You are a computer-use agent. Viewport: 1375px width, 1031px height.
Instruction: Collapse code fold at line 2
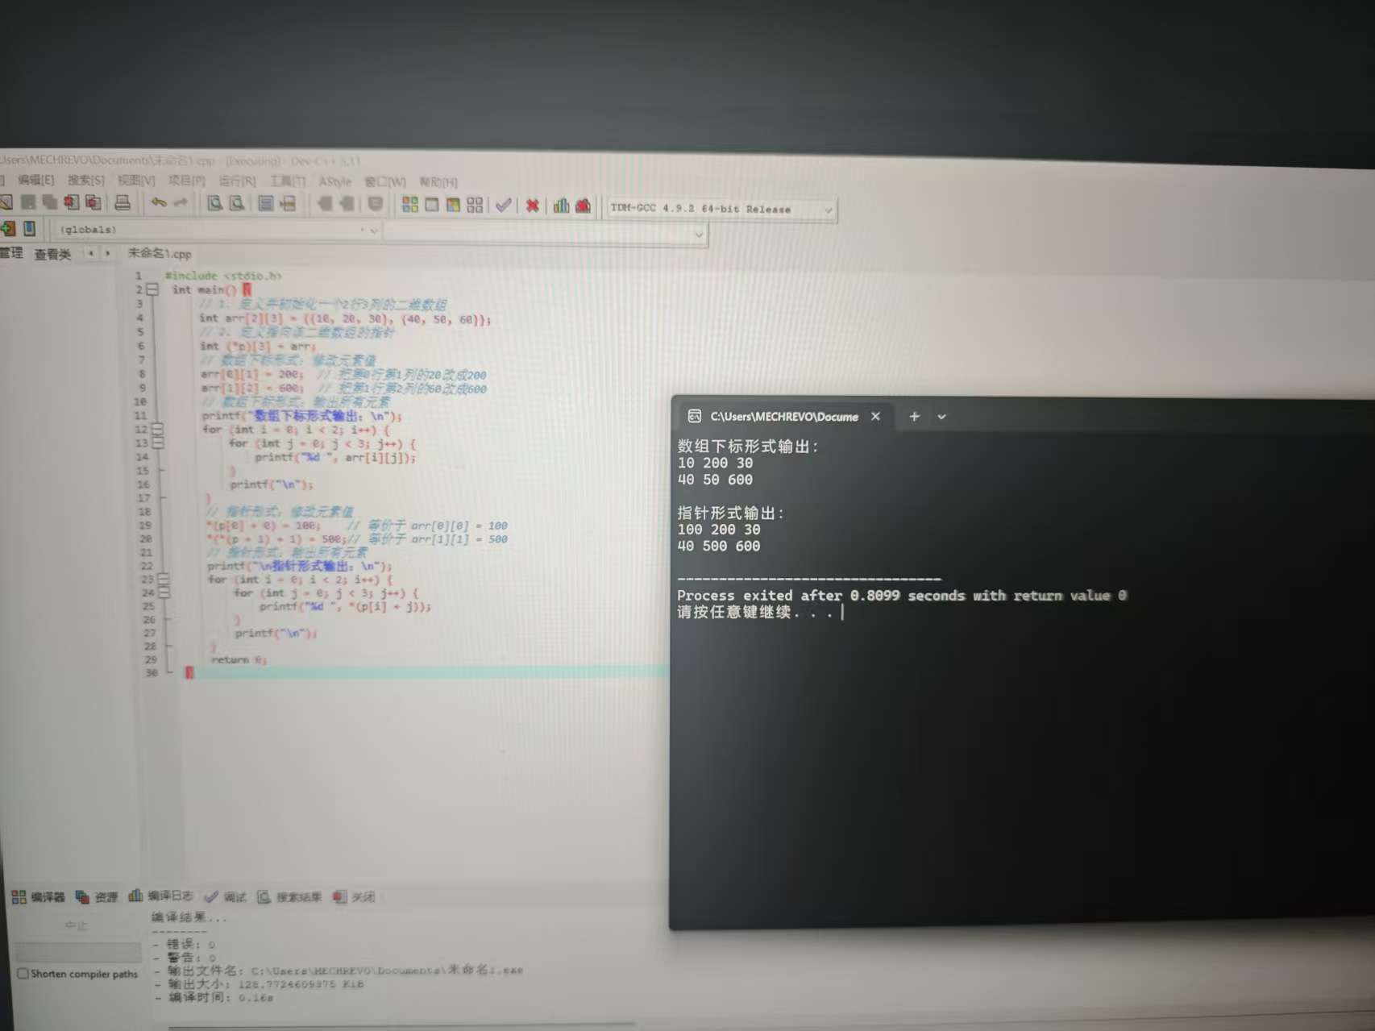pos(152,289)
